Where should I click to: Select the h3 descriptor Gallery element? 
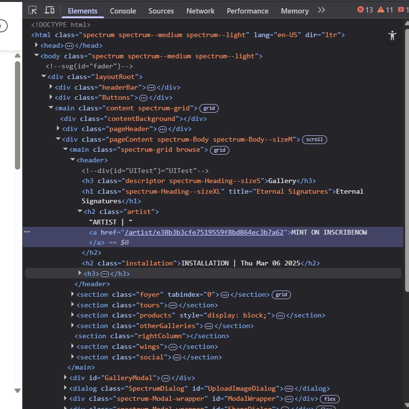point(199,181)
